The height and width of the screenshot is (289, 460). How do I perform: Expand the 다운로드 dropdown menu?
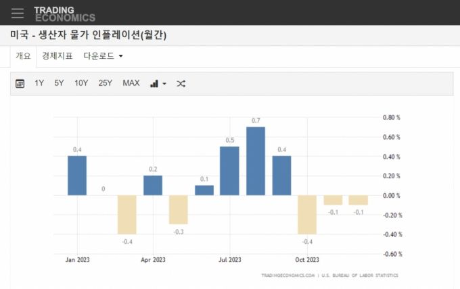(103, 56)
